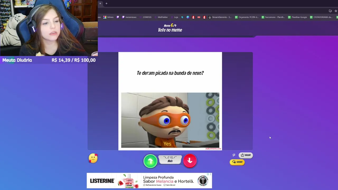The image size is (338, 190).
Task: Close the current browser tab
Action: click(100, 3)
